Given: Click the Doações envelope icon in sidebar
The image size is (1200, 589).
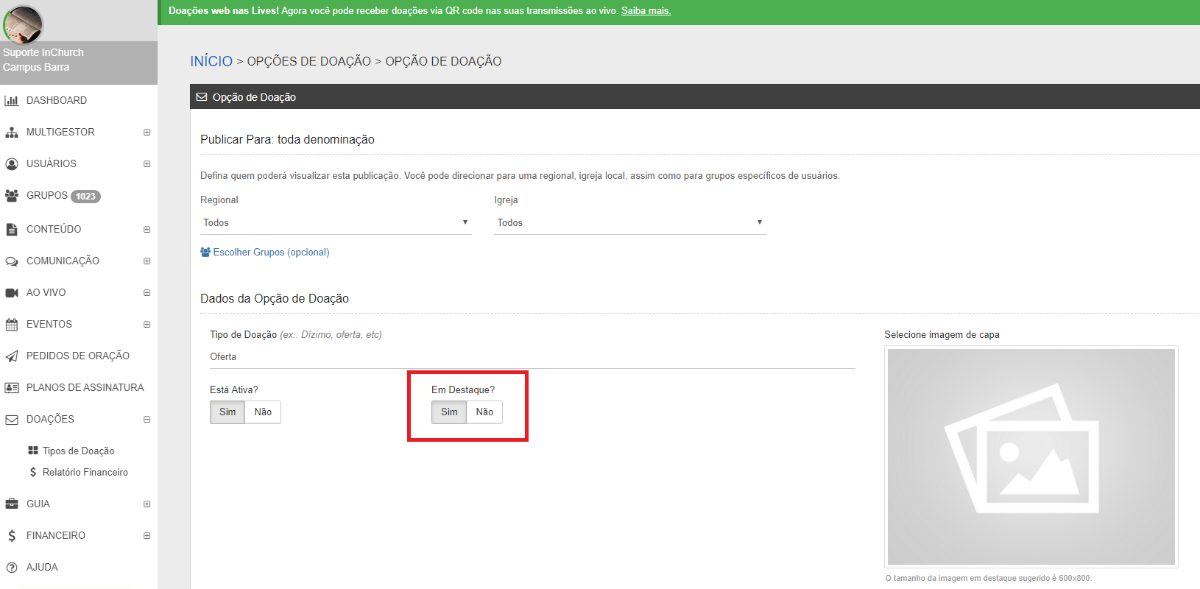Looking at the screenshot, I should [12, 420].
